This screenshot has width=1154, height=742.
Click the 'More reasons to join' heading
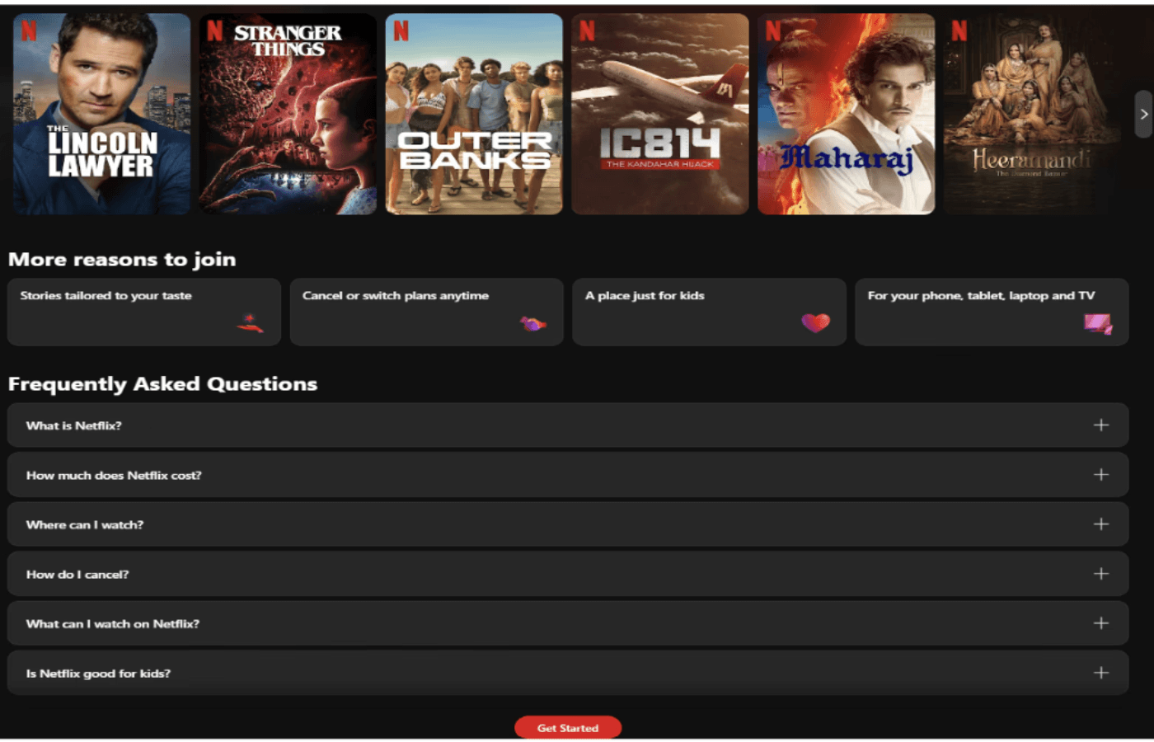(122, 260)
